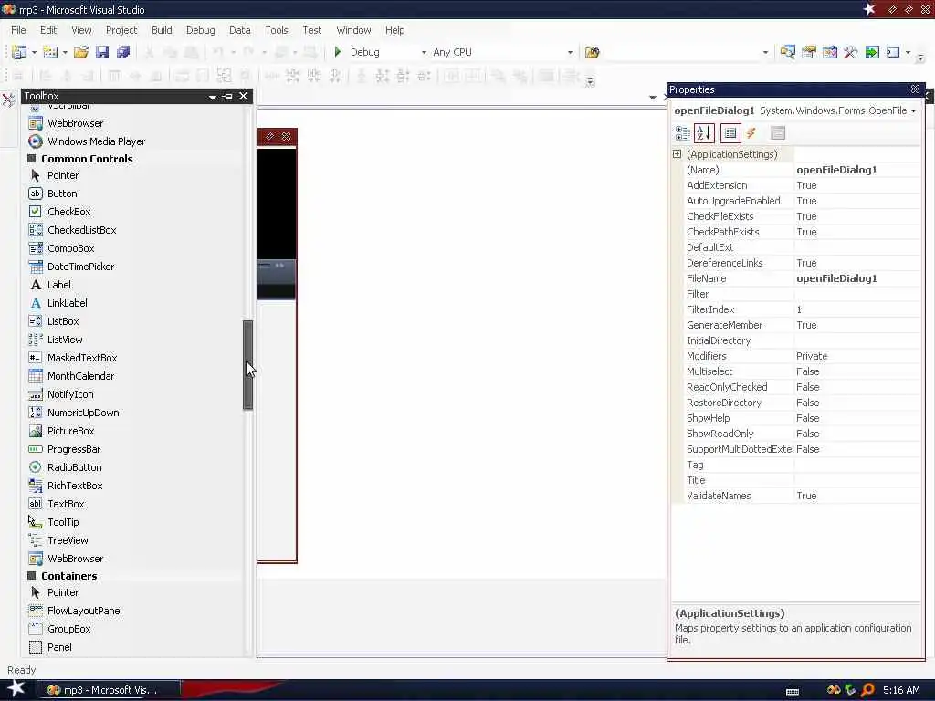Select the Label control in Toolbox

[50, 285]
